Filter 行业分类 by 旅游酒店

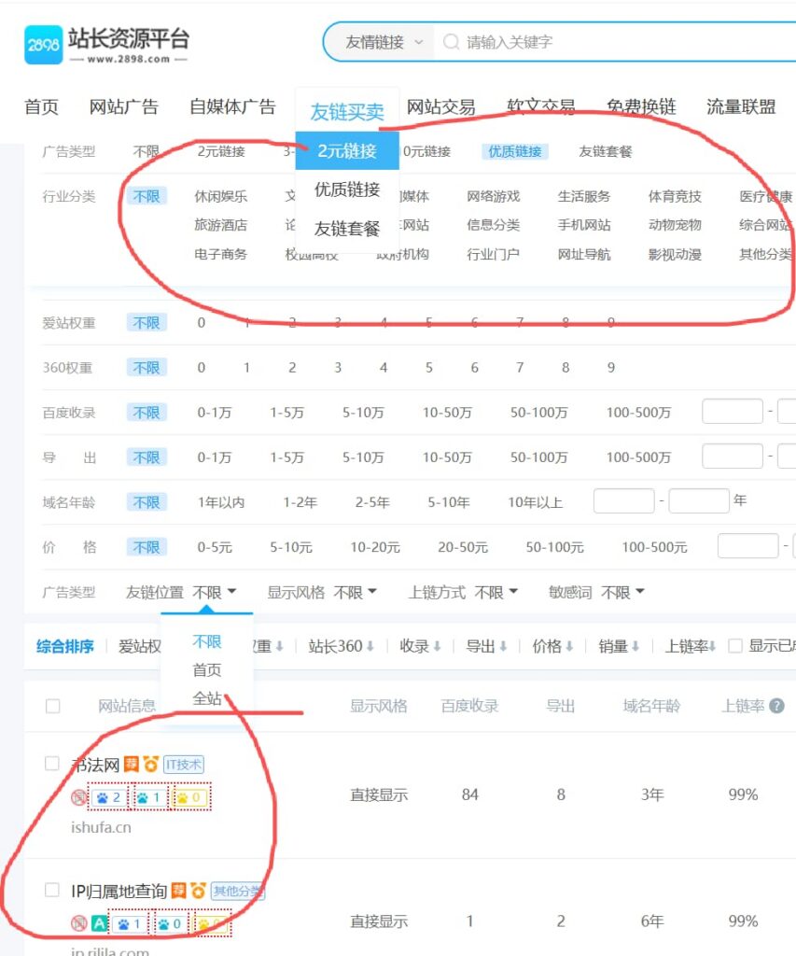point(220,225)
